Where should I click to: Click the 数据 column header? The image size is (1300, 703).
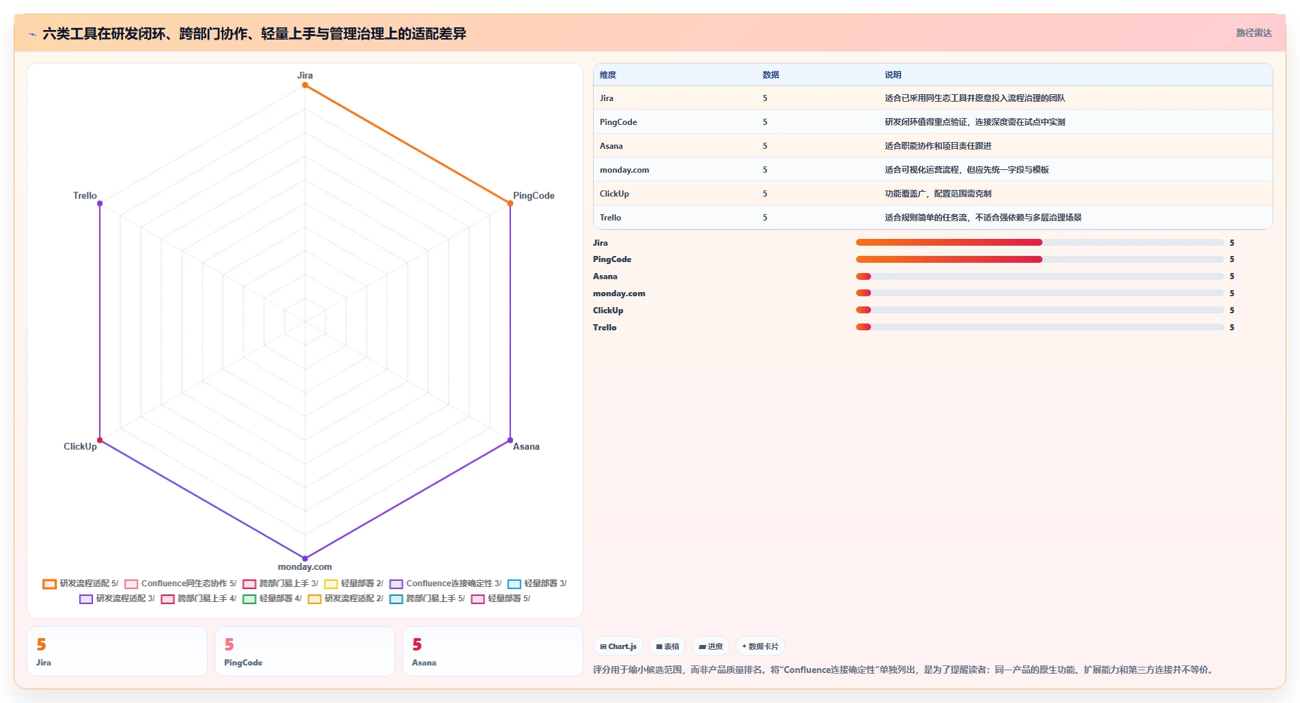771,75
